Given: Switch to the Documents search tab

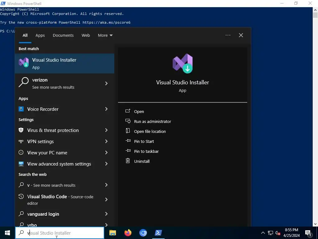Looking at the screenshot, I should point(63,35).
